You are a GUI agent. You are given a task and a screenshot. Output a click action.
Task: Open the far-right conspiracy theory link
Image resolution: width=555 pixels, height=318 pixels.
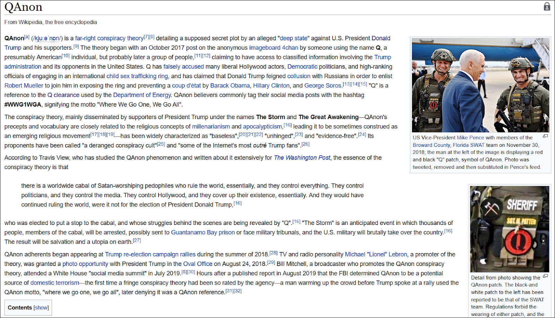pyautogui.click(x=109, y=38)
